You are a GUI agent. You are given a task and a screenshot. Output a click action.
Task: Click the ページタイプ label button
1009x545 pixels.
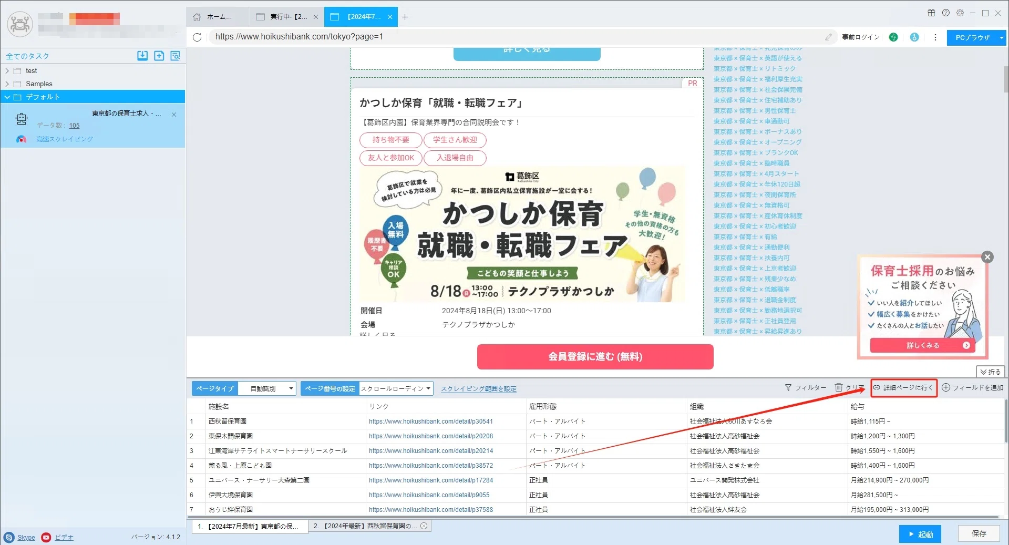pyautogui.click(x=214, y=388)
